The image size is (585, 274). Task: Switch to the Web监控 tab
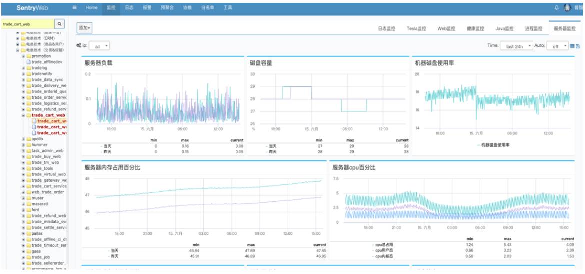(446, 28)
